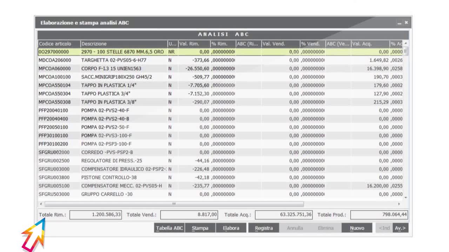The image size is (449, 252).
Task: Click description GRUPPO CARRELLO -30
Action: [107, 195]
